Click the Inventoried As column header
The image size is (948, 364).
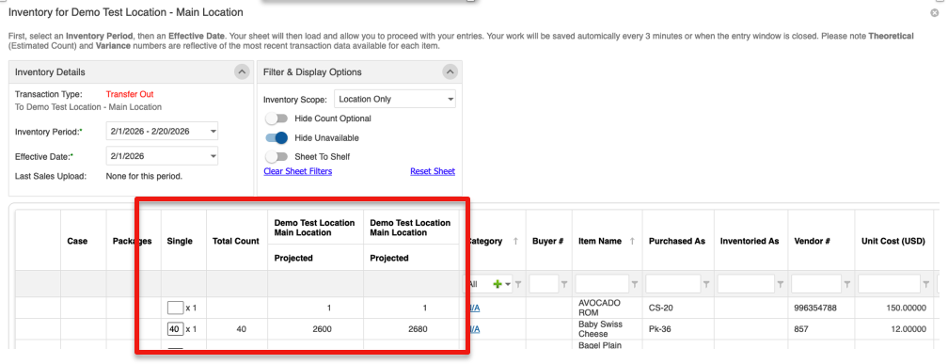point(750,241)
